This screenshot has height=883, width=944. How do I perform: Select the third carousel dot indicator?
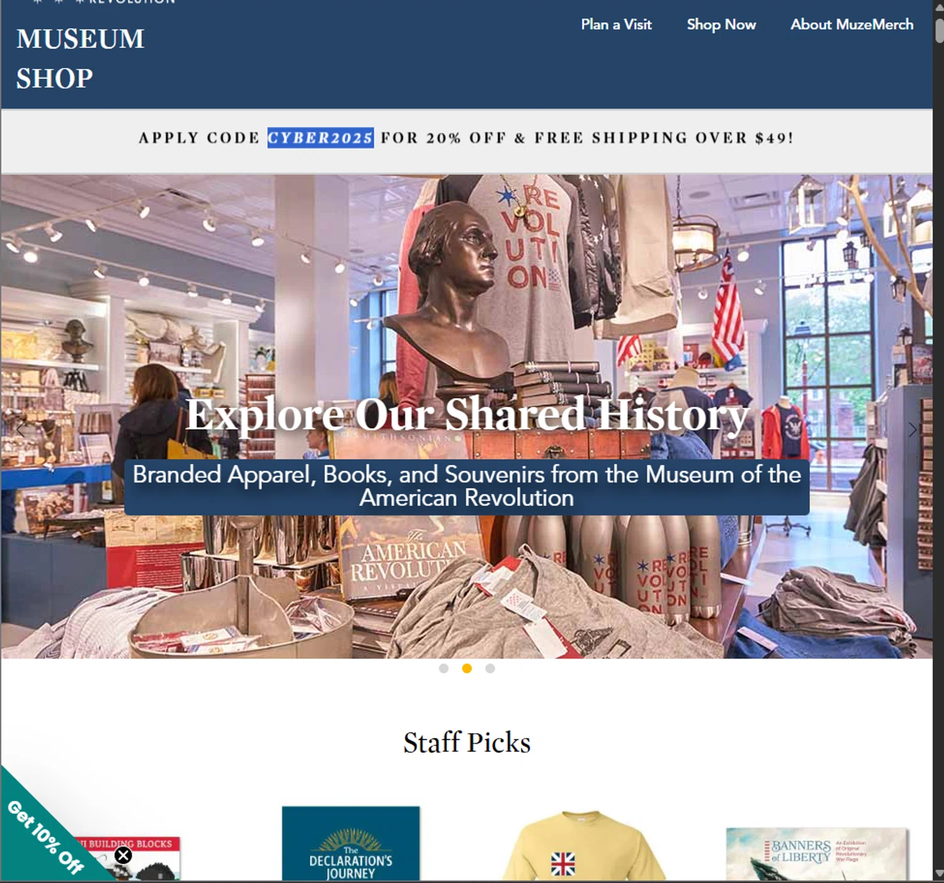[490, 668]
